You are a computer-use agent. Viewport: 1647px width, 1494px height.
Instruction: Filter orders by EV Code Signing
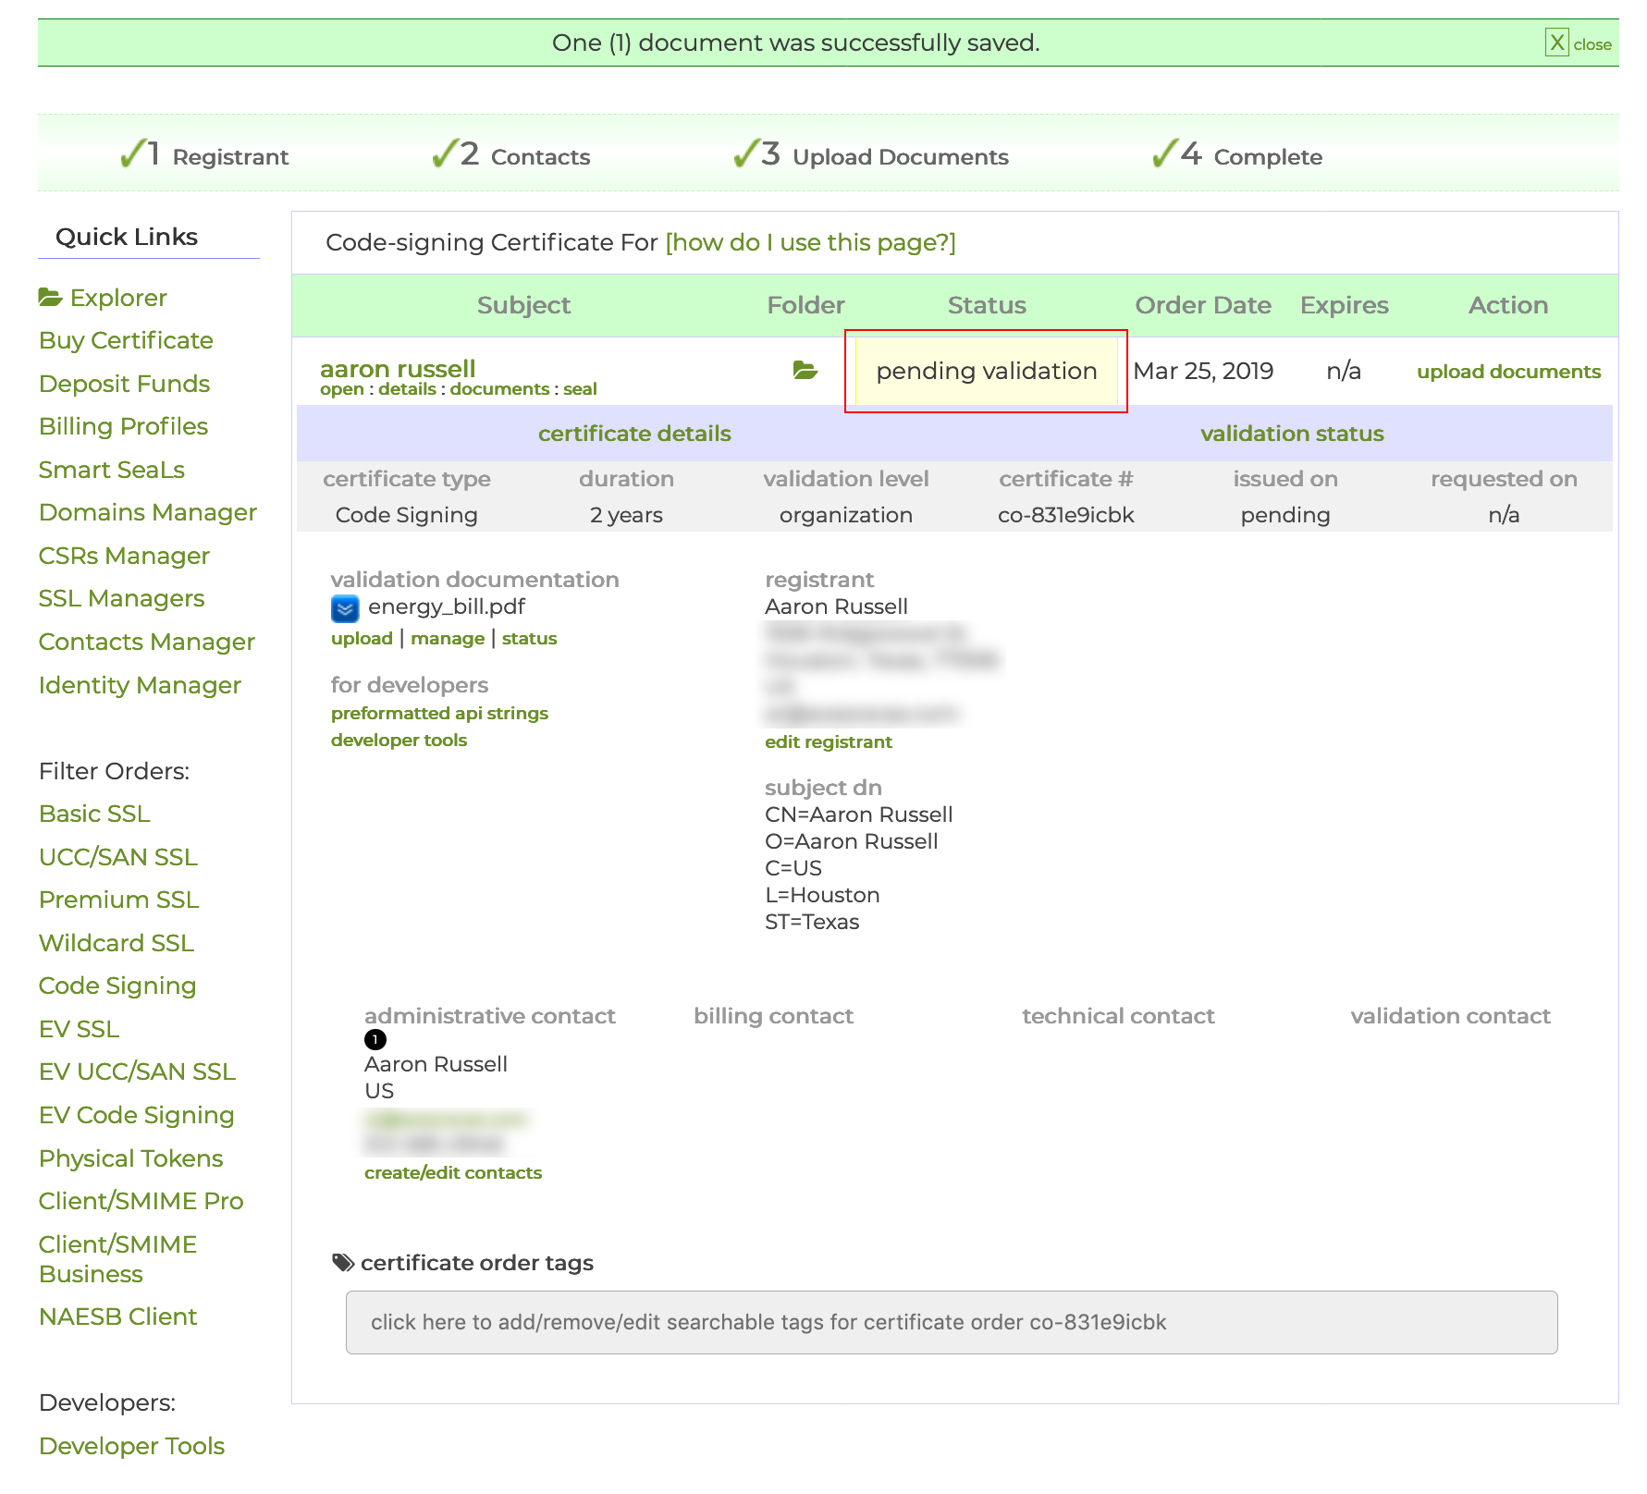click(136, 1115)
